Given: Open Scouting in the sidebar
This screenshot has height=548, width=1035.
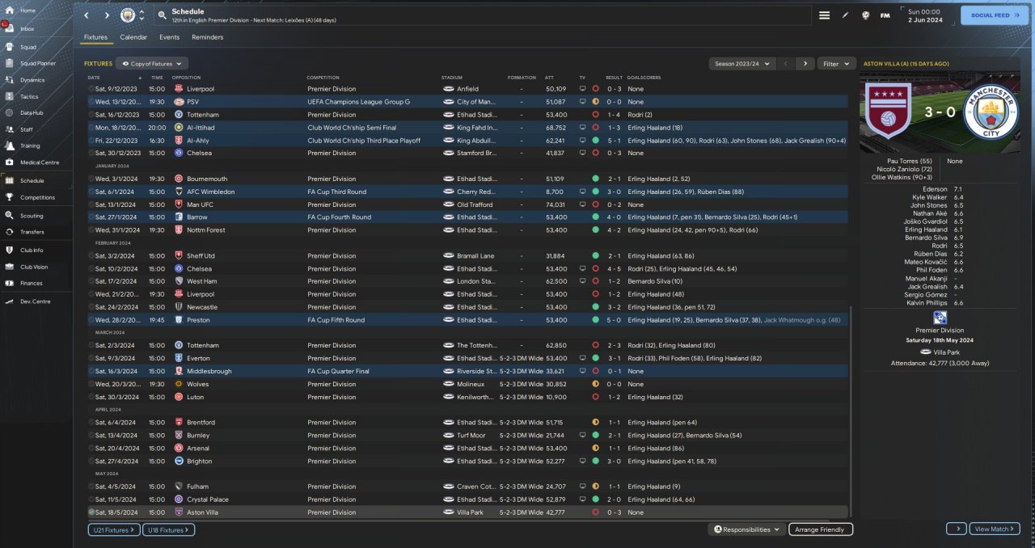Looking at the screenshot, I should [x=32, y=216].
